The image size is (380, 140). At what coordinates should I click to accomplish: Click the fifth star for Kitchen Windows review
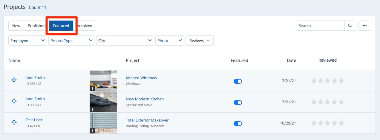pyautogui.click(x=341, y=81)
